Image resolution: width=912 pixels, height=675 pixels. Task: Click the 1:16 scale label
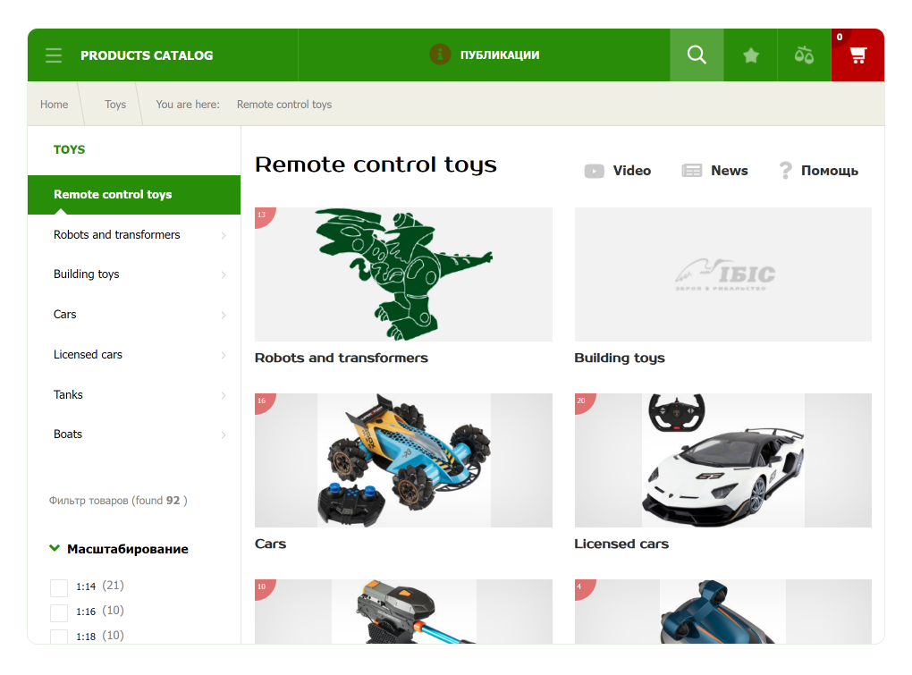(x=86, y=612)
